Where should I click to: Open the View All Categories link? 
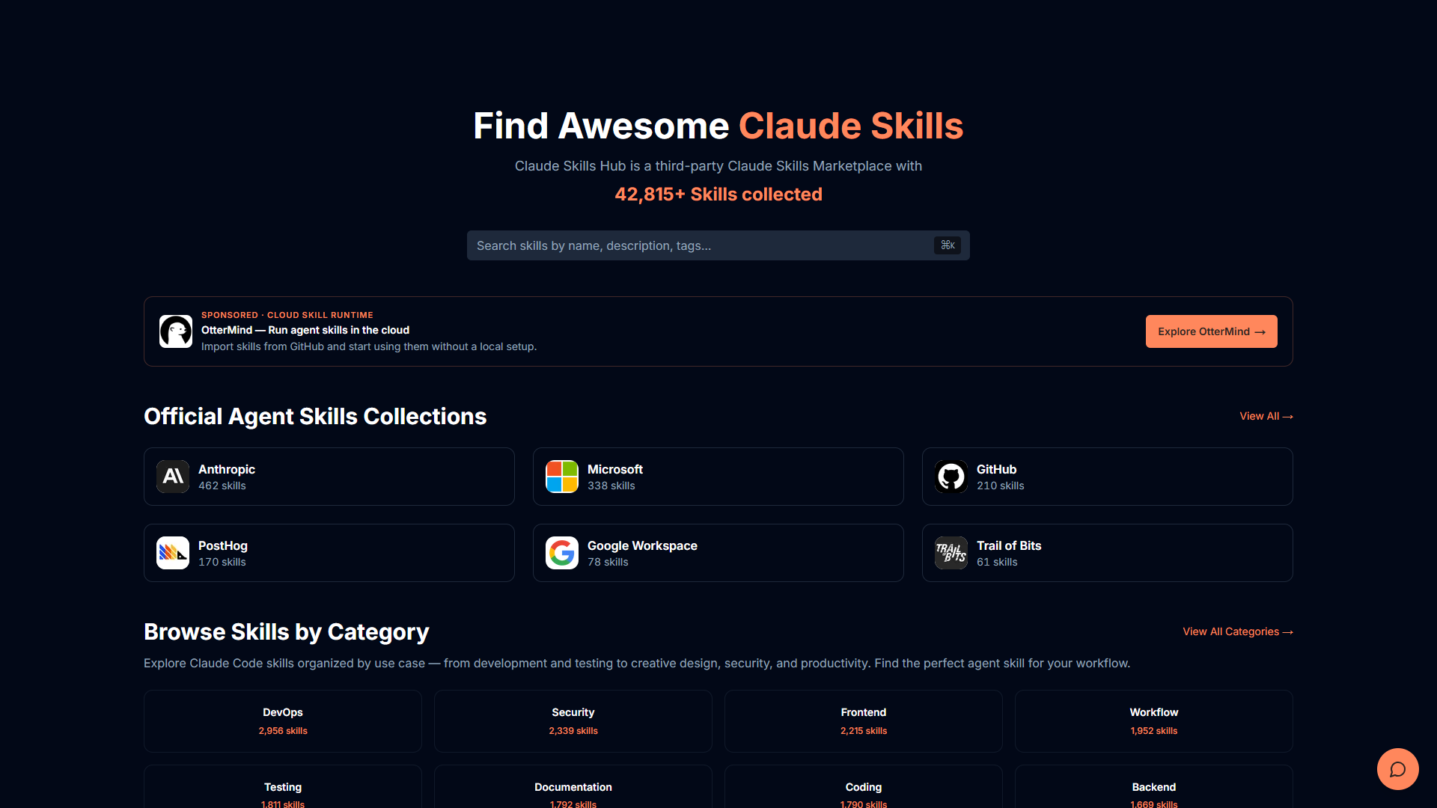(1238, 631)
